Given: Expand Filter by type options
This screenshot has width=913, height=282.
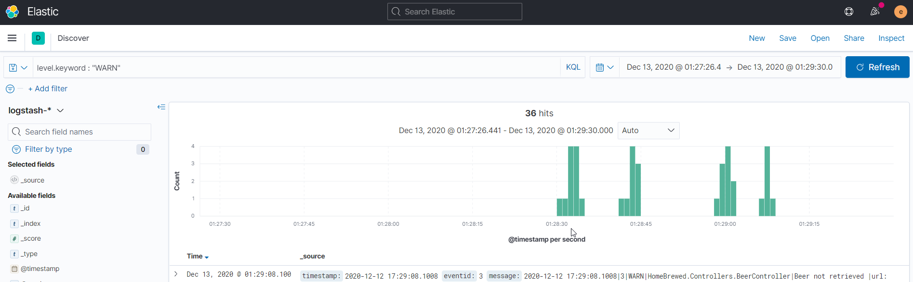Looking at the screenshot, I should 48,149.
